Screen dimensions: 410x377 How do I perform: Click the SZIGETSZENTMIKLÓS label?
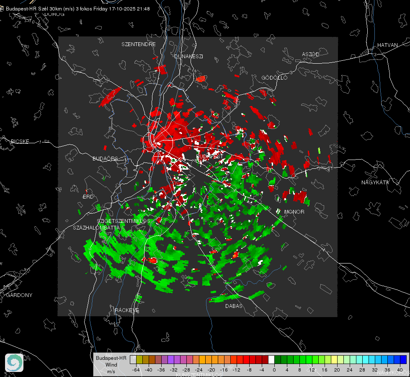coord(124,221)
